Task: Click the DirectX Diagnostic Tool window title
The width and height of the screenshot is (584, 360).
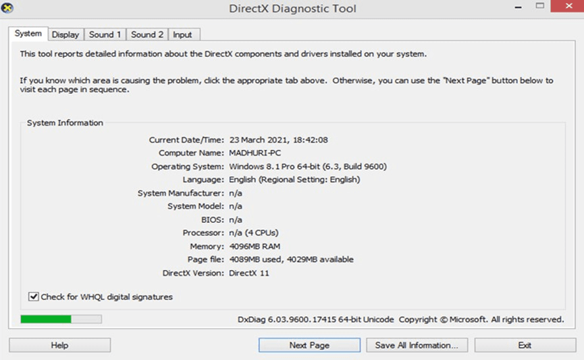Action: 292,9
